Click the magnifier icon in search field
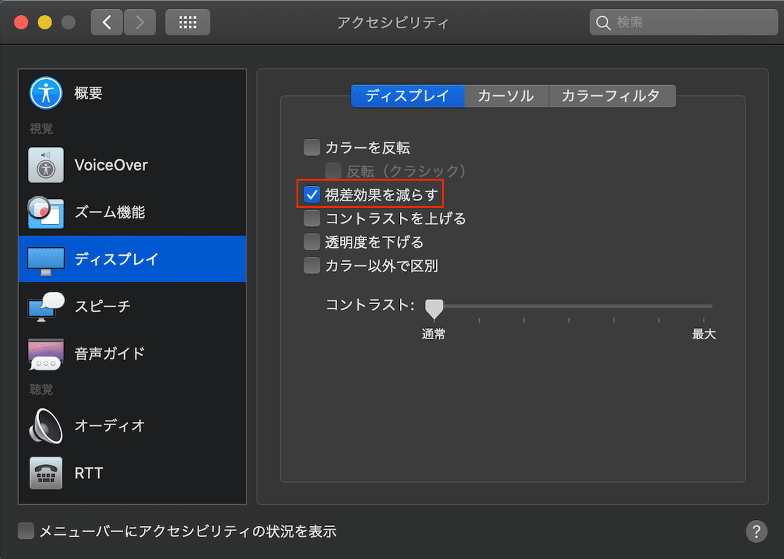Image resolution: width=784 pixels, height=559 pixels. (604, 23)
